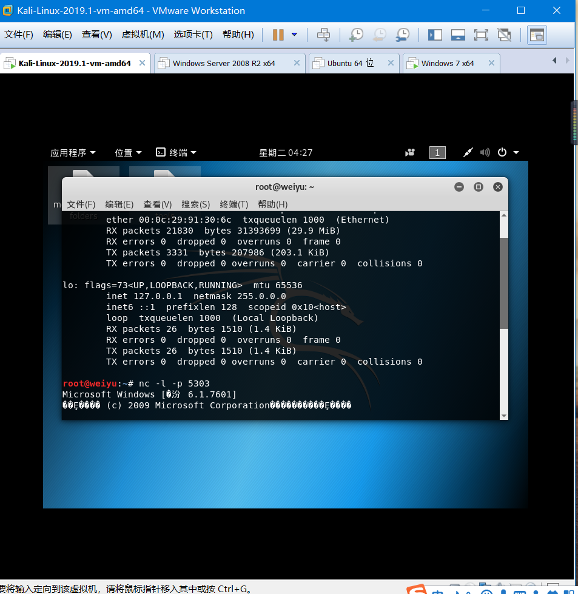Minimize the root@weiyu terminal window
Image resolution: width=578 pixels, height=594 pixels.
point(459,187)
